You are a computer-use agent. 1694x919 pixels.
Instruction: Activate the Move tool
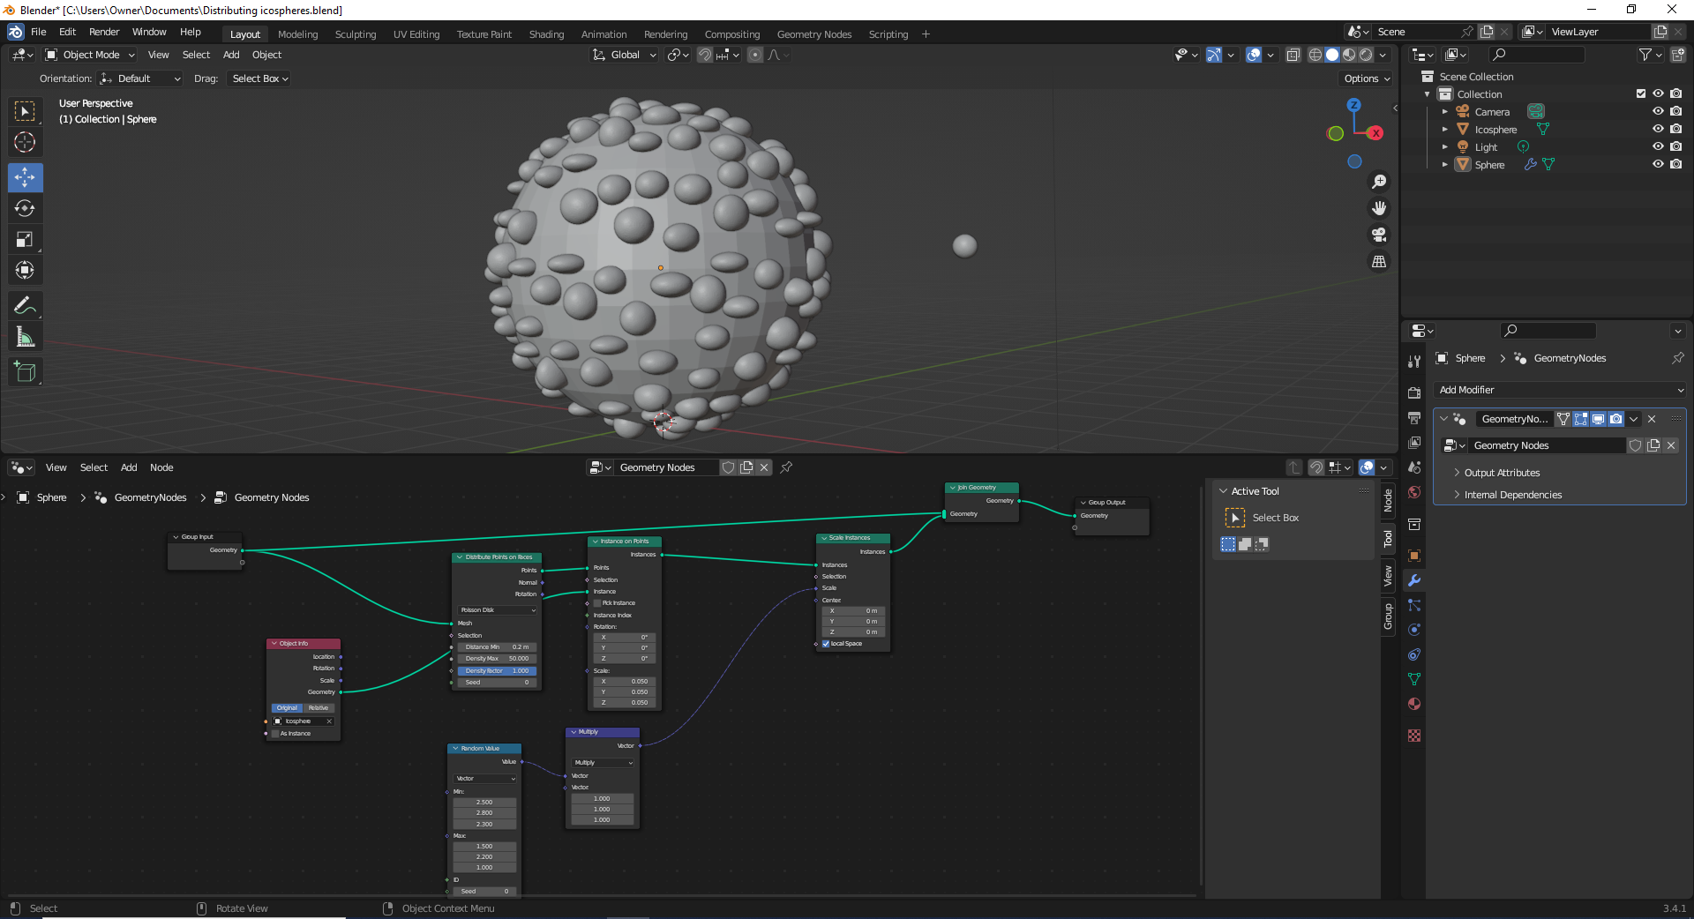click(25, 177)
